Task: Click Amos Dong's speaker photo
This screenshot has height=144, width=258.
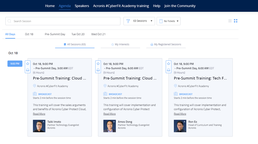Action: pos(110,126)
